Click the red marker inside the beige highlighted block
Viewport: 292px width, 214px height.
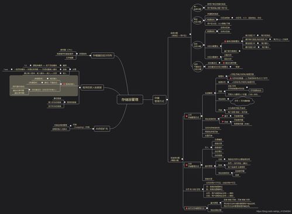coord(64,84)
